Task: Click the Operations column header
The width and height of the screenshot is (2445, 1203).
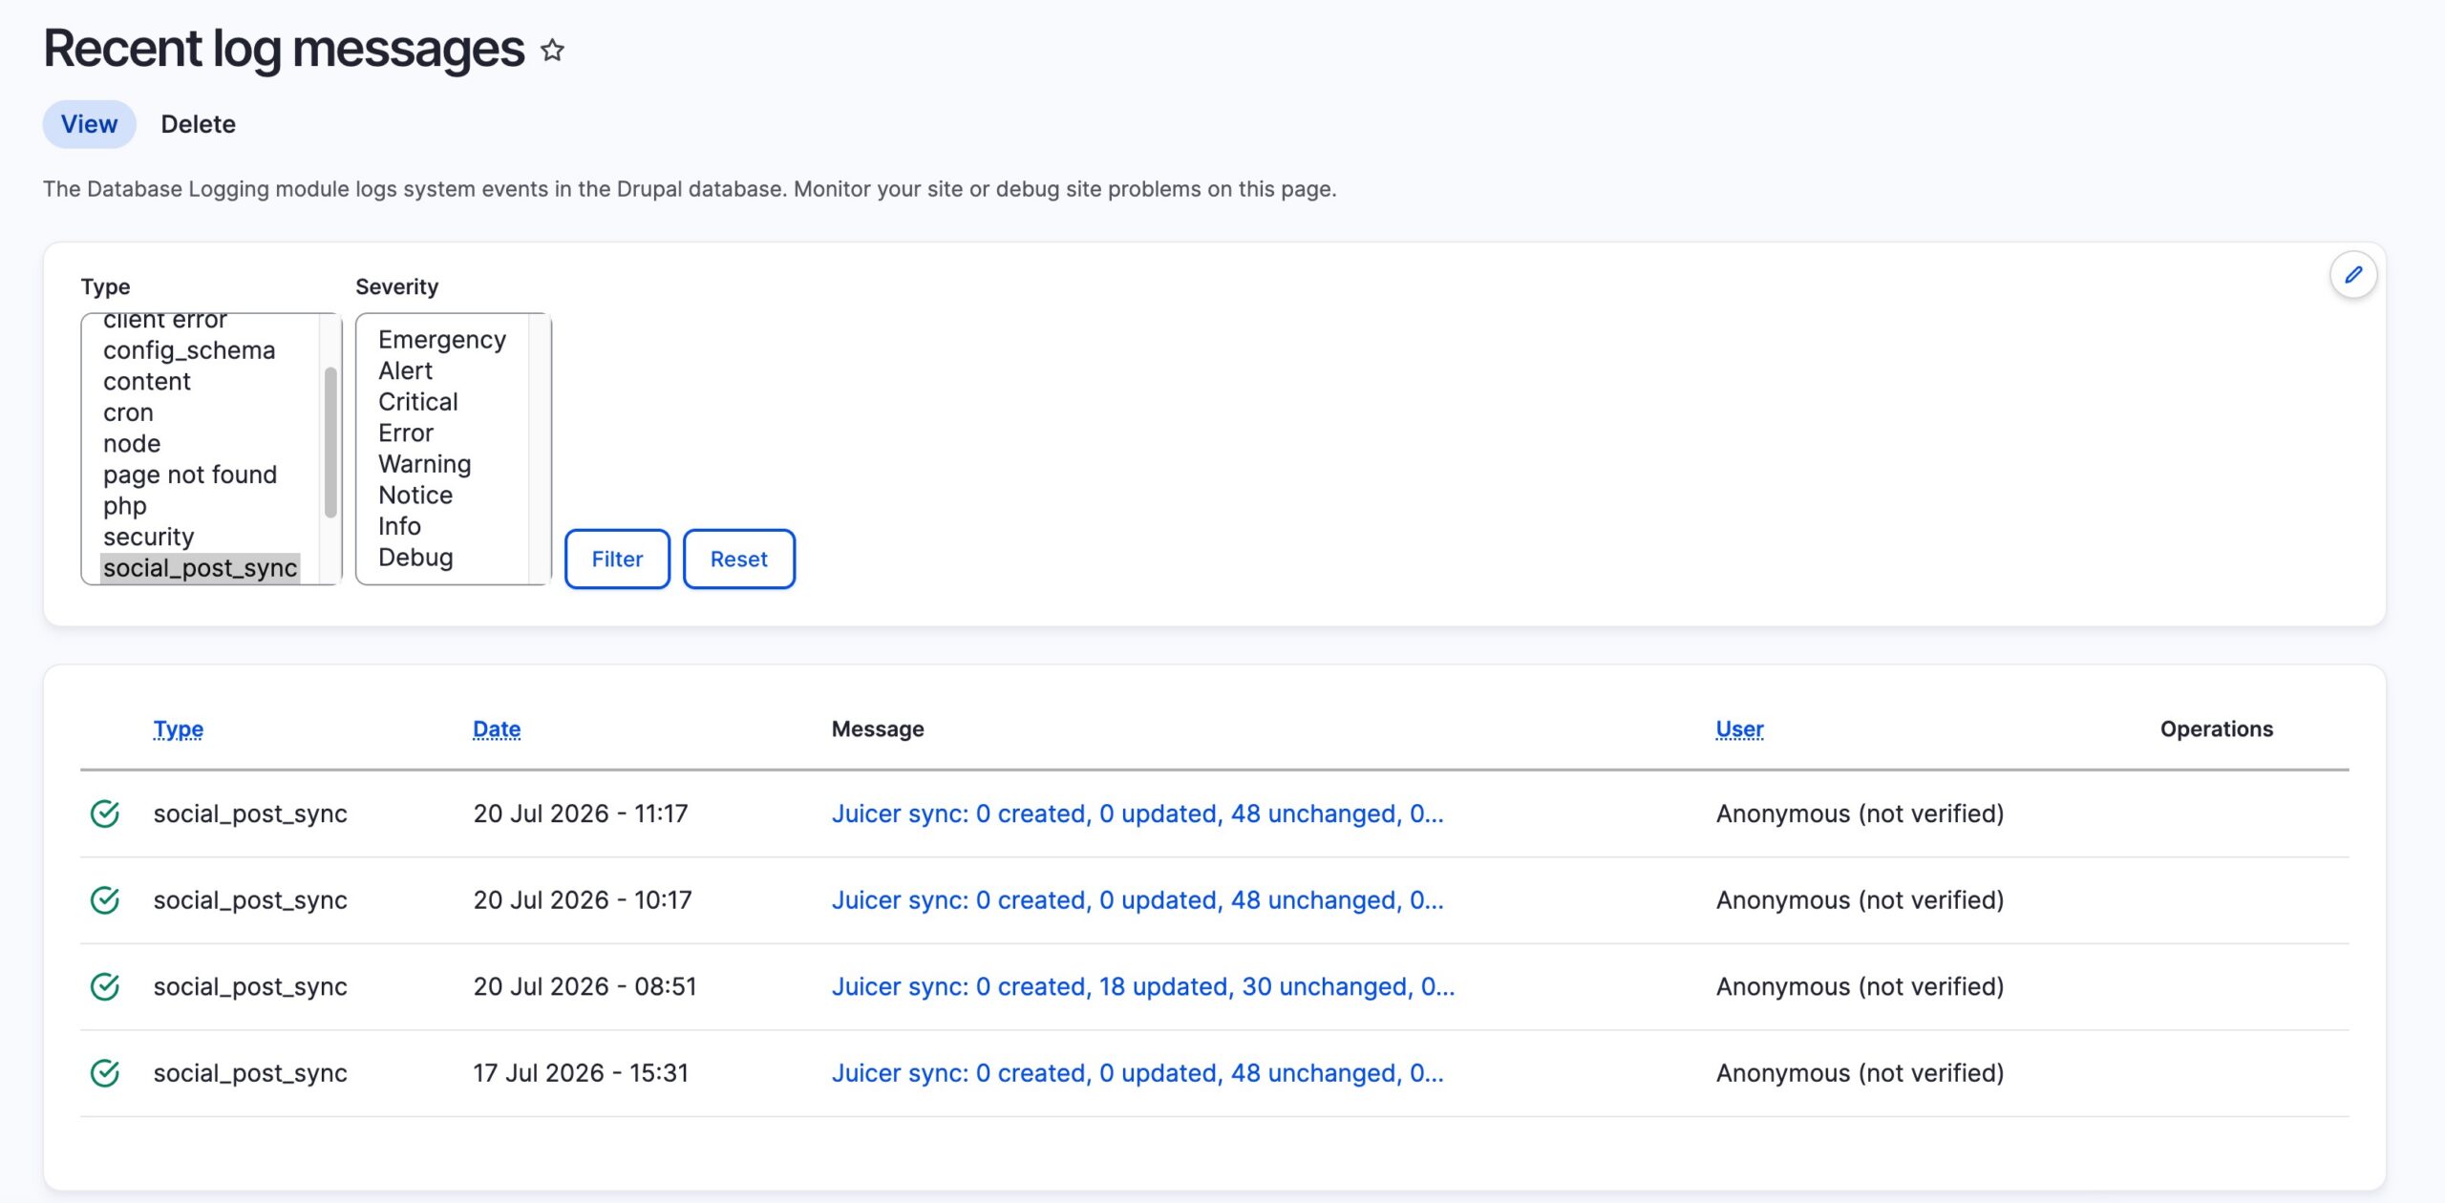Action: pos(2217,729)
